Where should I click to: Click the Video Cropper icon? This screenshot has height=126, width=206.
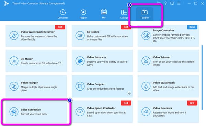point(80,86)
